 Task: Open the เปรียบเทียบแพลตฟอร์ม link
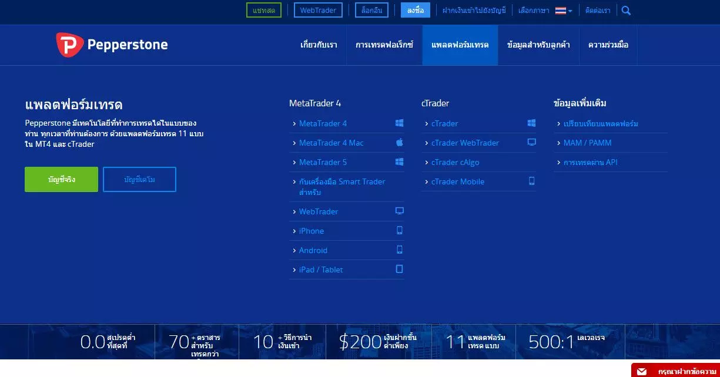601,123
